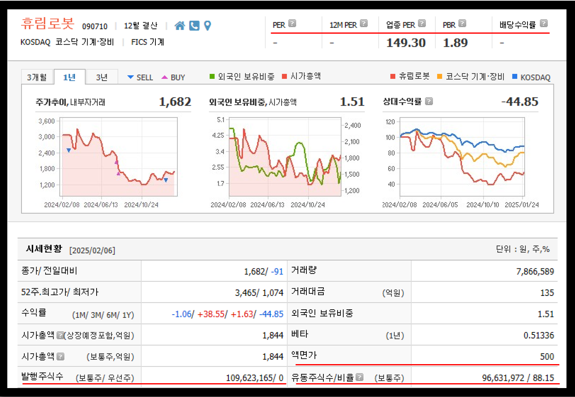Click the 업종 PER value 149.30
The width and height of the screenshot is (575, 397).
coord(406,43)
